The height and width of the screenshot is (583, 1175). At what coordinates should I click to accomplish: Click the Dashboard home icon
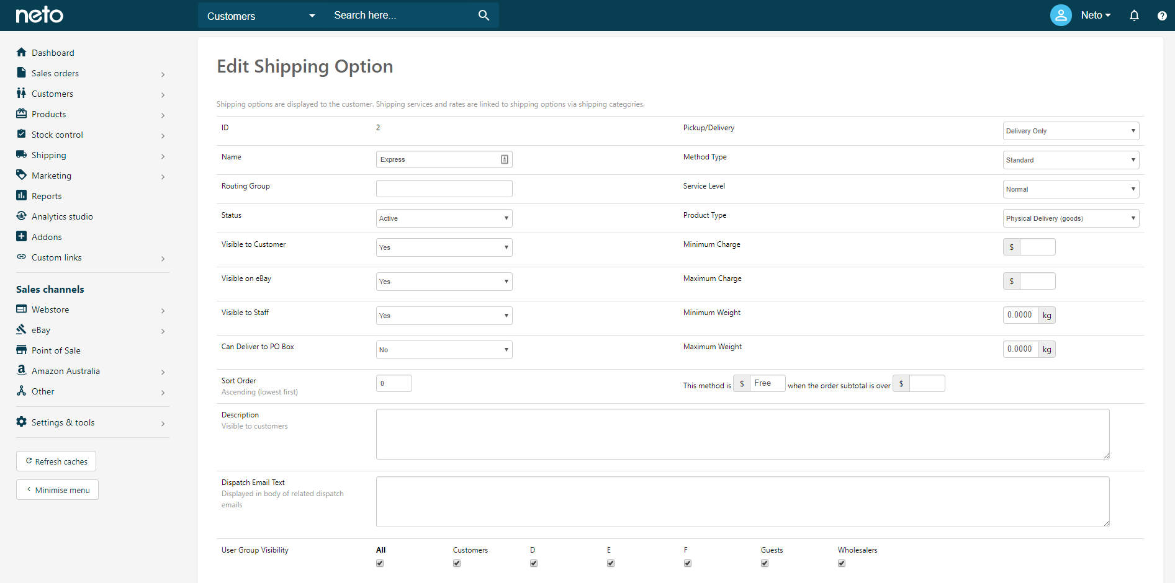coord(22,52)
